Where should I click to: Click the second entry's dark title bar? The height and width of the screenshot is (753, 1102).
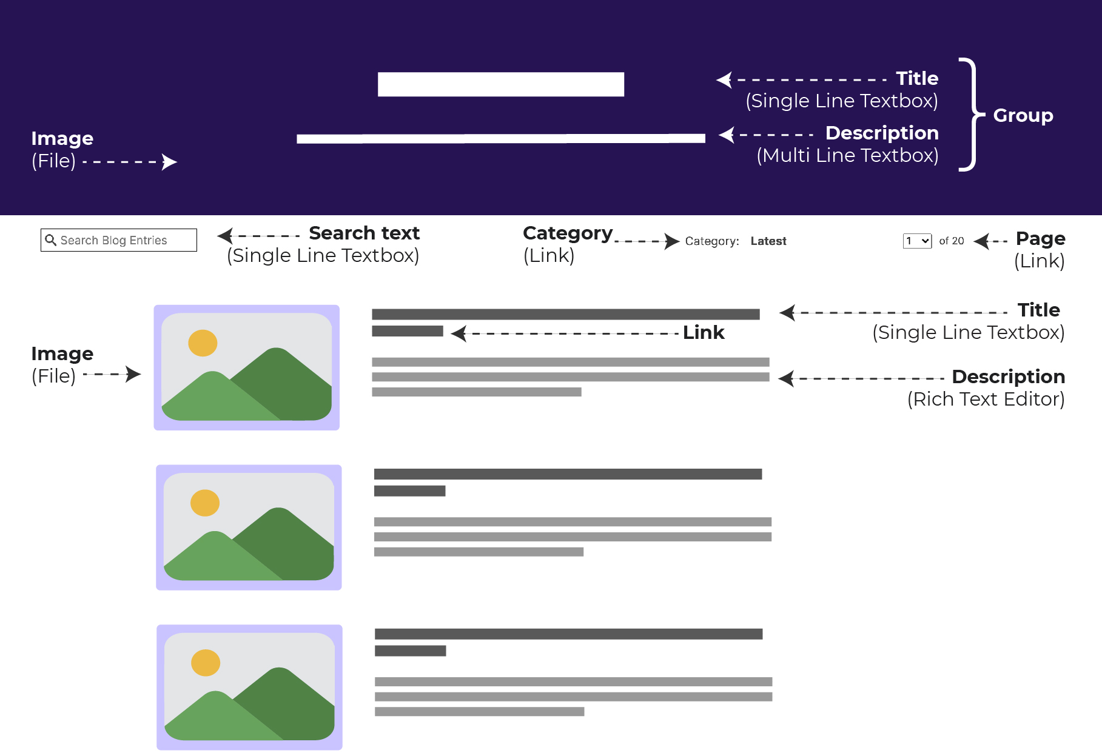[568, 474]
